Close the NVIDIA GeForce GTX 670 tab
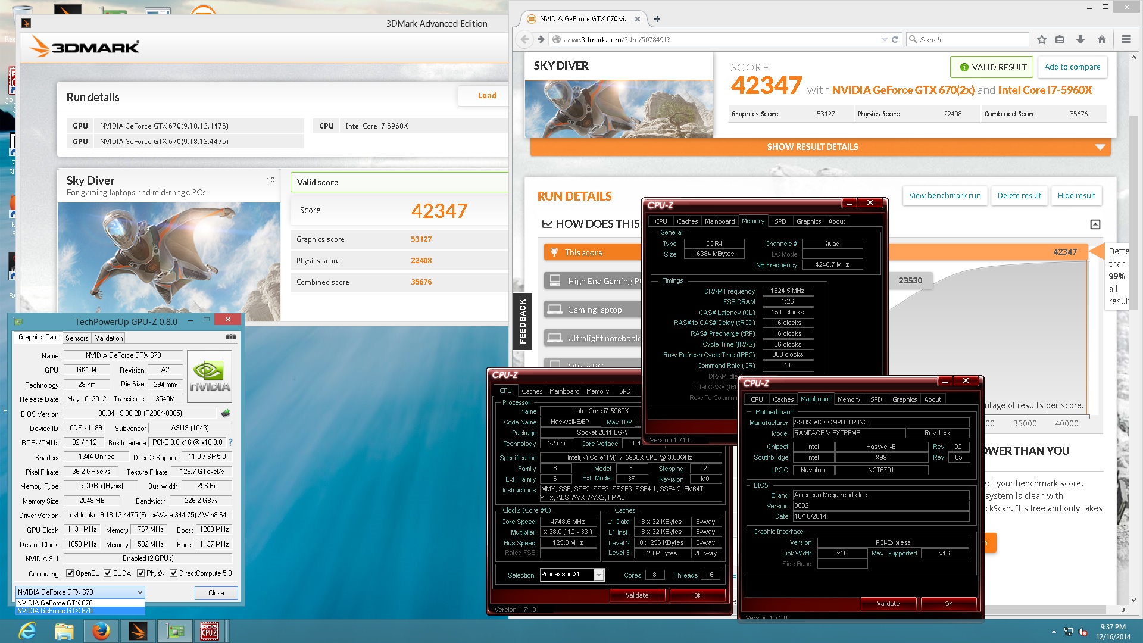This screenshot has height=643, width=1143. [638, 19]
